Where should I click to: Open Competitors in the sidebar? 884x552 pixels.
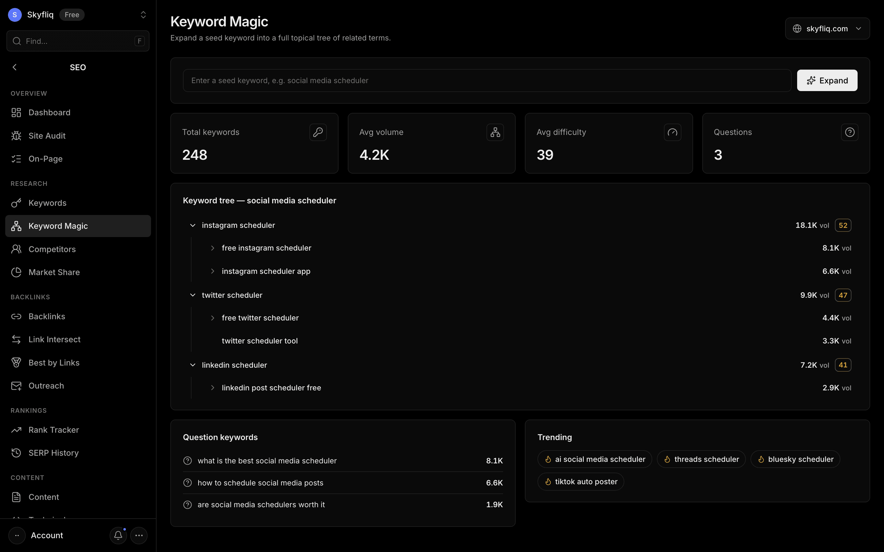[78, 249]
